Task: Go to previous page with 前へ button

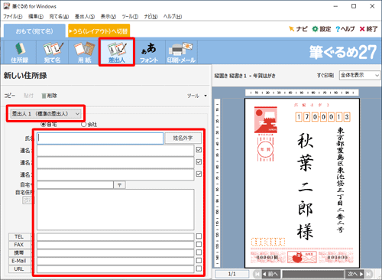Action: point(271,274)
